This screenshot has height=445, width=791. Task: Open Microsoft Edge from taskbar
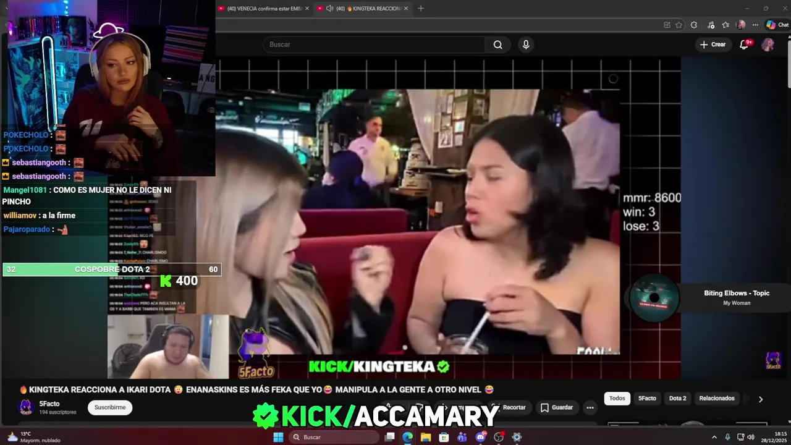point(408,437)
